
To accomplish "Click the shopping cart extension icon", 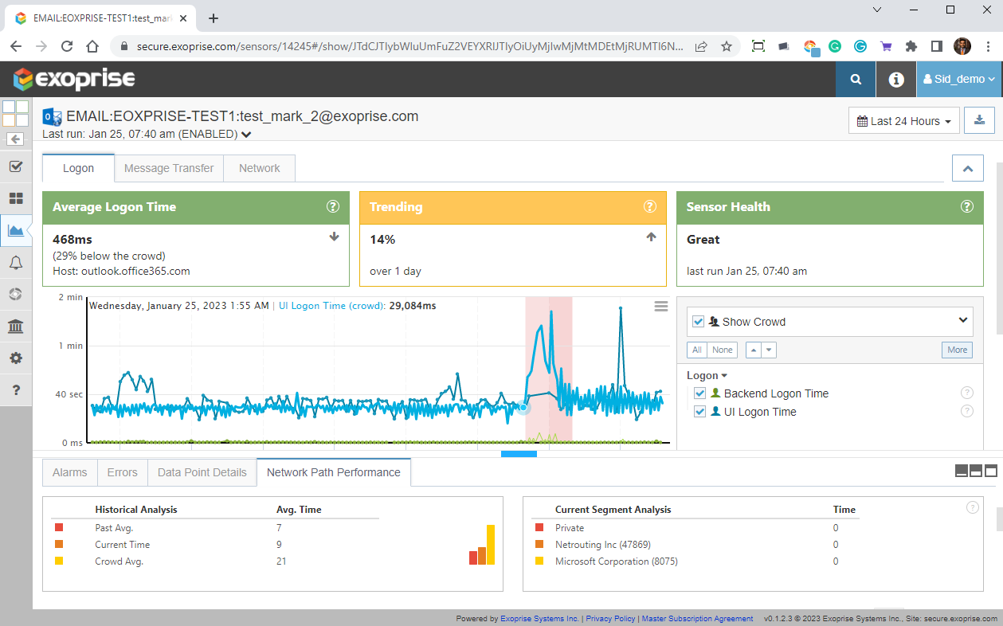I will (x=886, y=46).
